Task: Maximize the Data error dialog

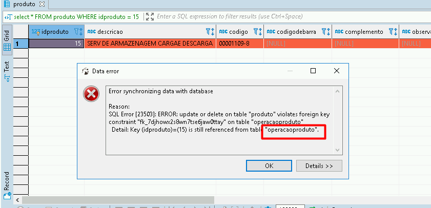Action: (x=313, y=71)
